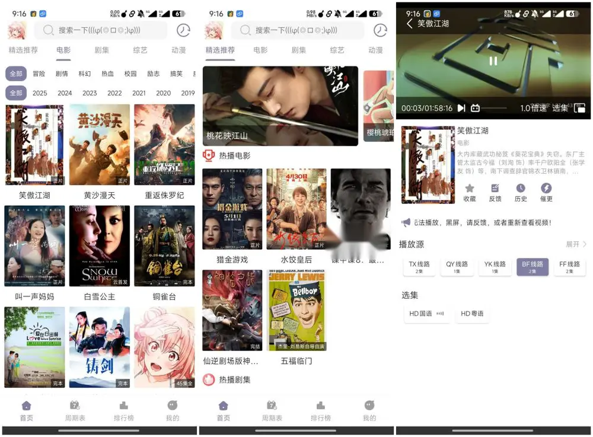Screen dimensions: 593x437
Task: Open the 水饺皇后 movie poster
Action: point(296,209)
